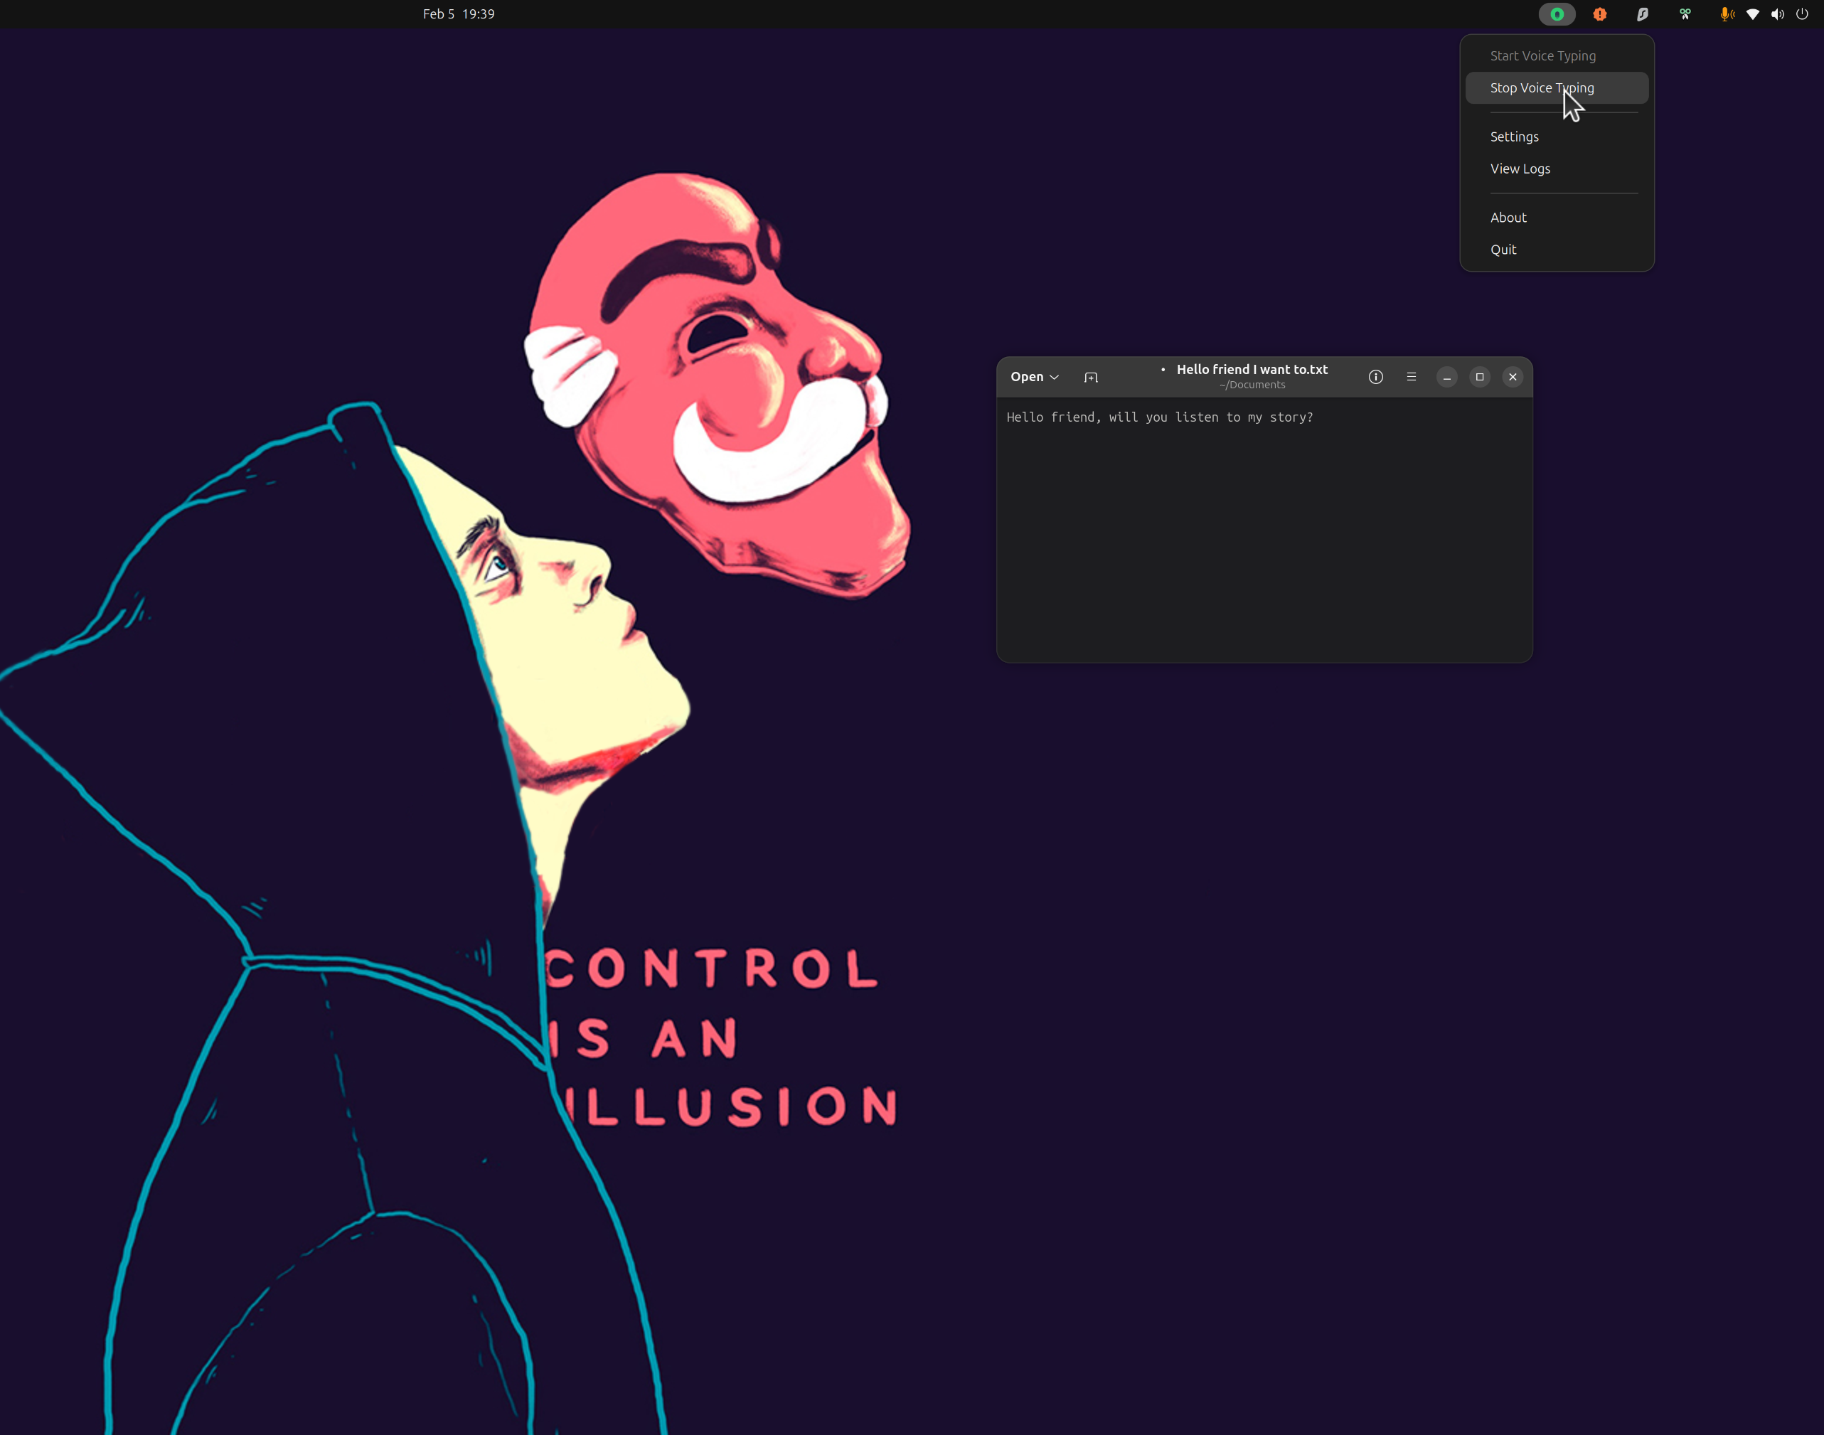Open the new tab icon in Text Editor
Screen dimensions: 1824x1435
click(1091, 377)
